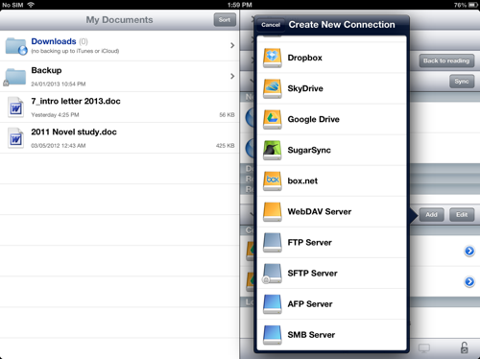Viewport: 480px width, 359px height.
Task: Select the Dropbox connection icon
Action: [273, 58]
